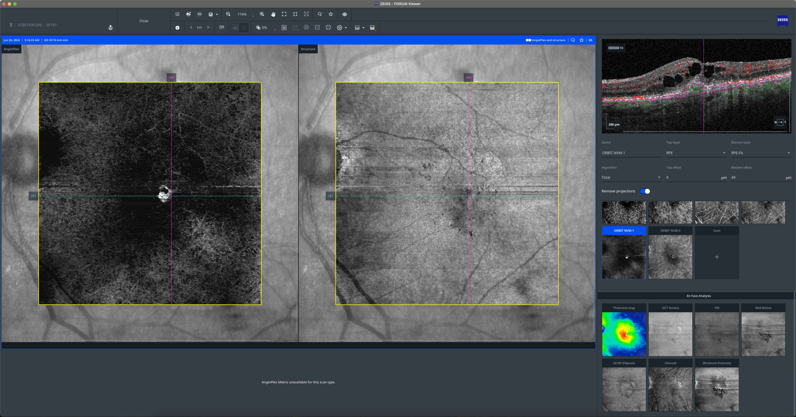Click the 293 vertical slice marker on Structure
The image size is (796, 417).
[x=469, y=78]
